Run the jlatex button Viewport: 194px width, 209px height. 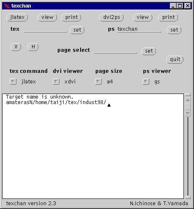coord(17,17)
